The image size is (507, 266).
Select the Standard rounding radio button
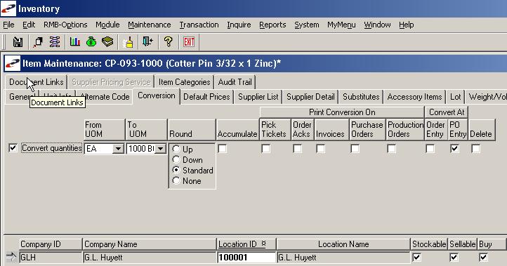(176, 170)
